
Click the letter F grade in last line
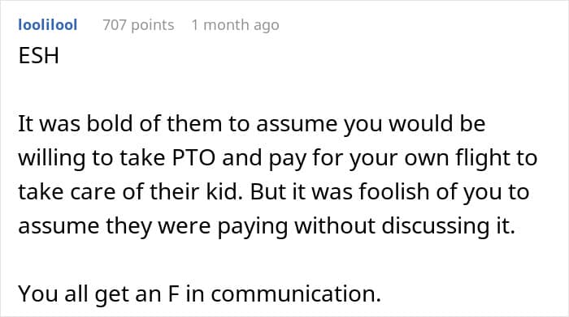pyautogui.click(x=173, y=293)
